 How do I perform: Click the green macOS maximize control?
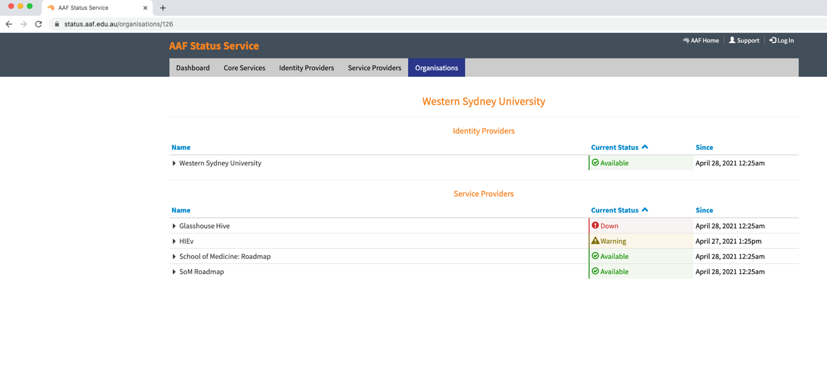29,8
